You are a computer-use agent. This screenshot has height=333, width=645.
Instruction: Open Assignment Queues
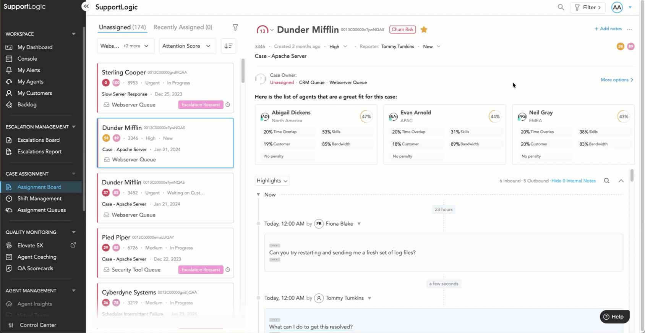pyautogui.click(x=41, y=210)
